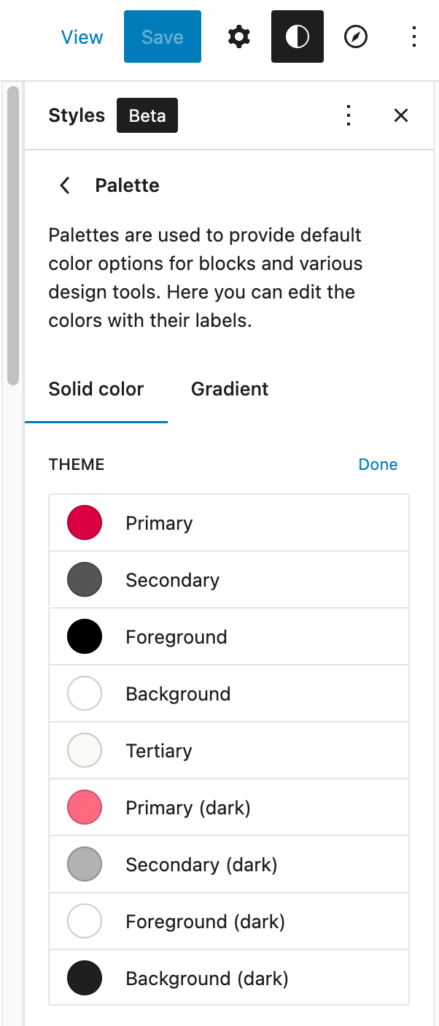Click the vertical scrollbar on the left
439x1026 pixels.
[x=13, y=234]
